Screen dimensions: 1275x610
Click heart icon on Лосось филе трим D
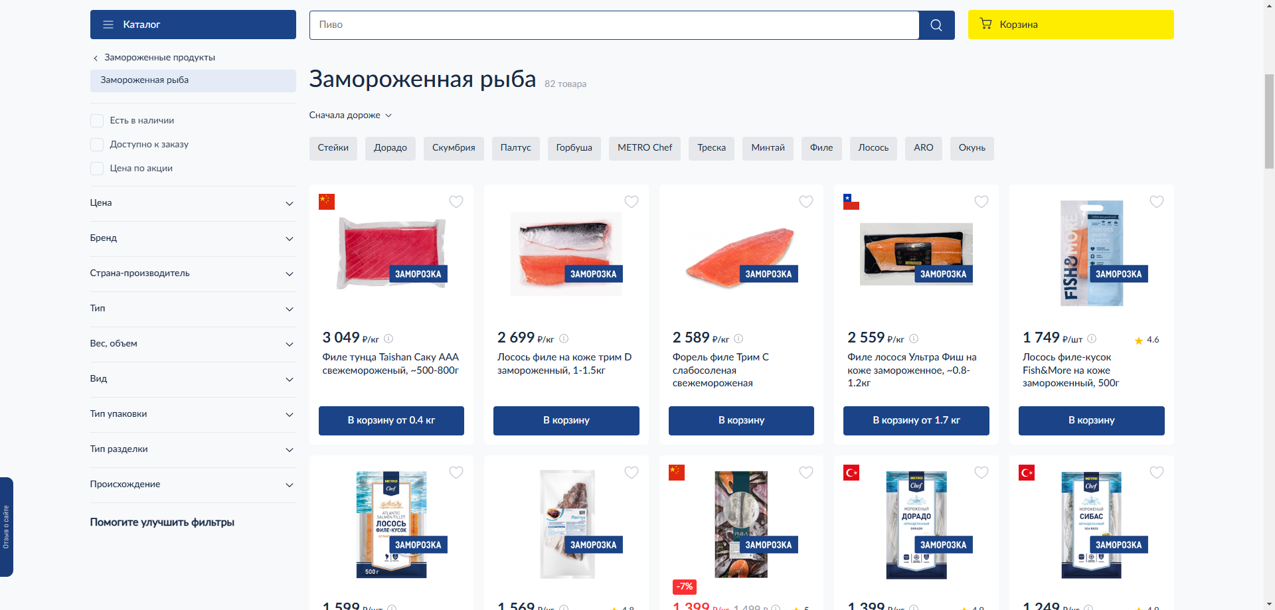point(632,202)
